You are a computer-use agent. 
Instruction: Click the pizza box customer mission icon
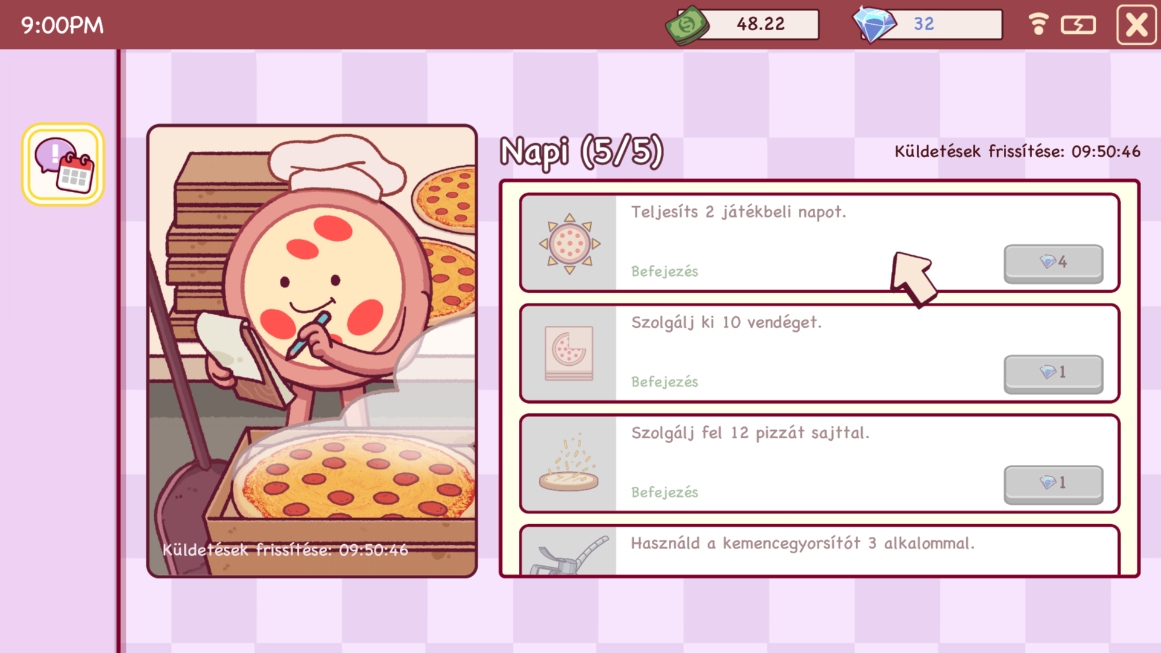point(568,354)
